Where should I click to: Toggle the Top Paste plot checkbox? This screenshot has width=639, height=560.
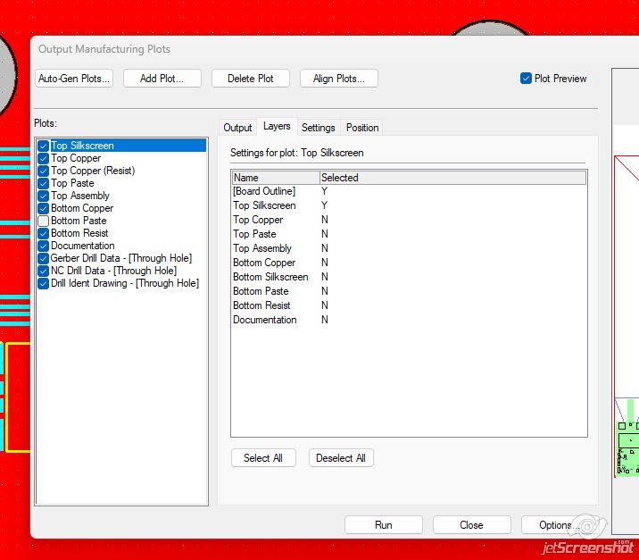[x=43, y=183]
